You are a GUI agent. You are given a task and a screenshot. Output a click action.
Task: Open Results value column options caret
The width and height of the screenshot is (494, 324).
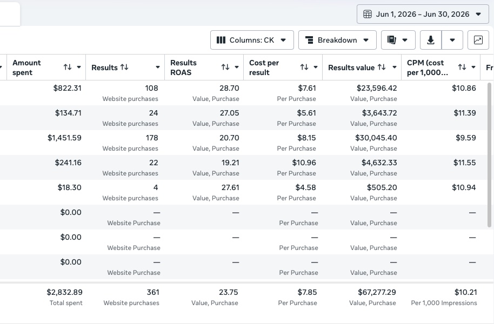[x=394, y=67]
